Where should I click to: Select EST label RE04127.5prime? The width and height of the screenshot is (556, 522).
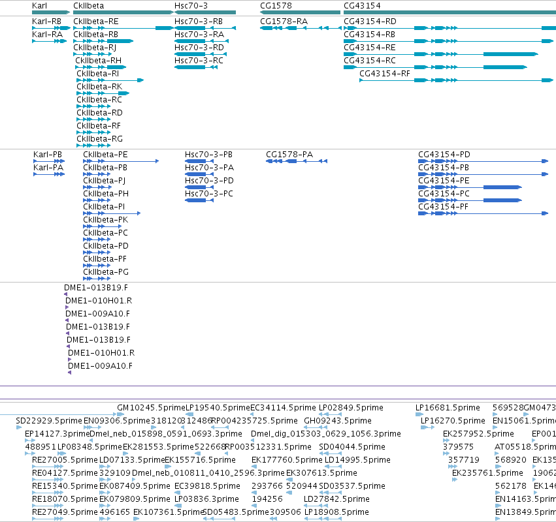click(x=65, y=474)
